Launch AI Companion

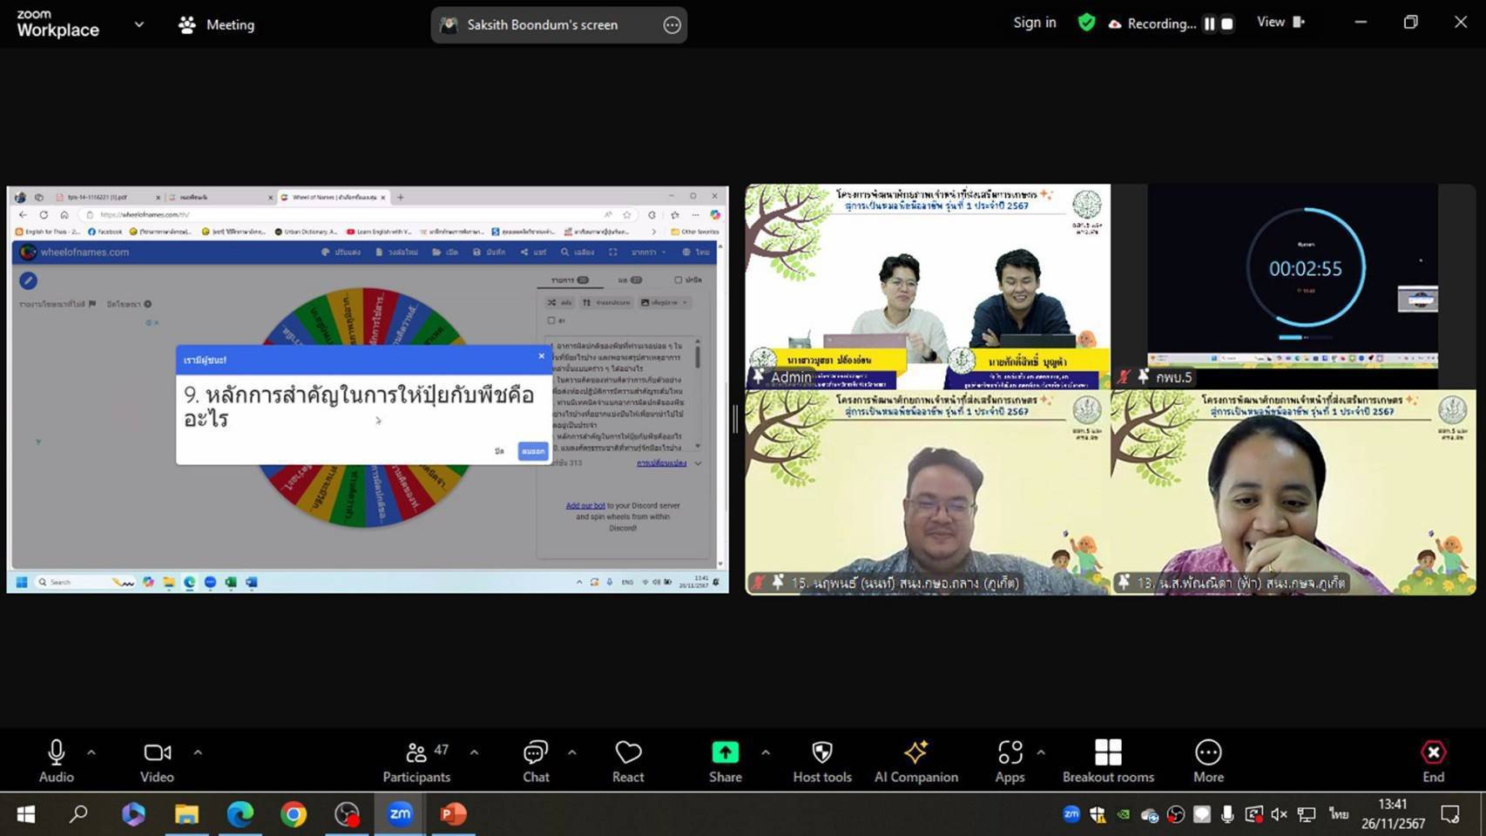(916, 761)
